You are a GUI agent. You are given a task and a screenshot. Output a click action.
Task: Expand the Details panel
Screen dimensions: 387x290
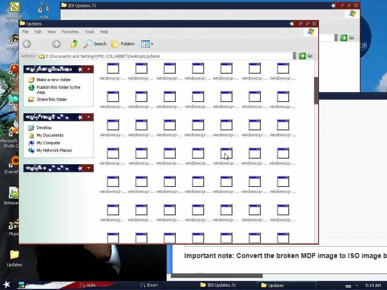click(x=88, y=168)
